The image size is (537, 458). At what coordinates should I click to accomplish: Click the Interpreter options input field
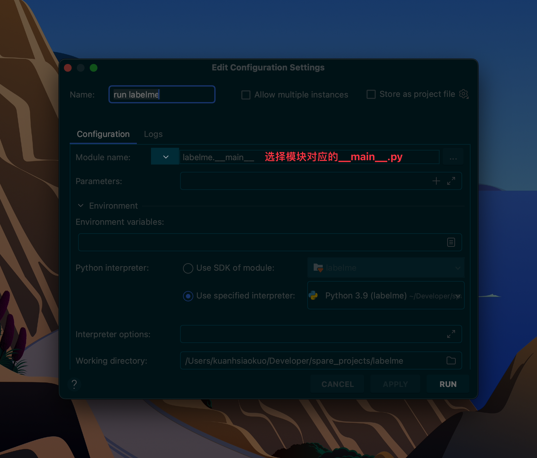321,334
